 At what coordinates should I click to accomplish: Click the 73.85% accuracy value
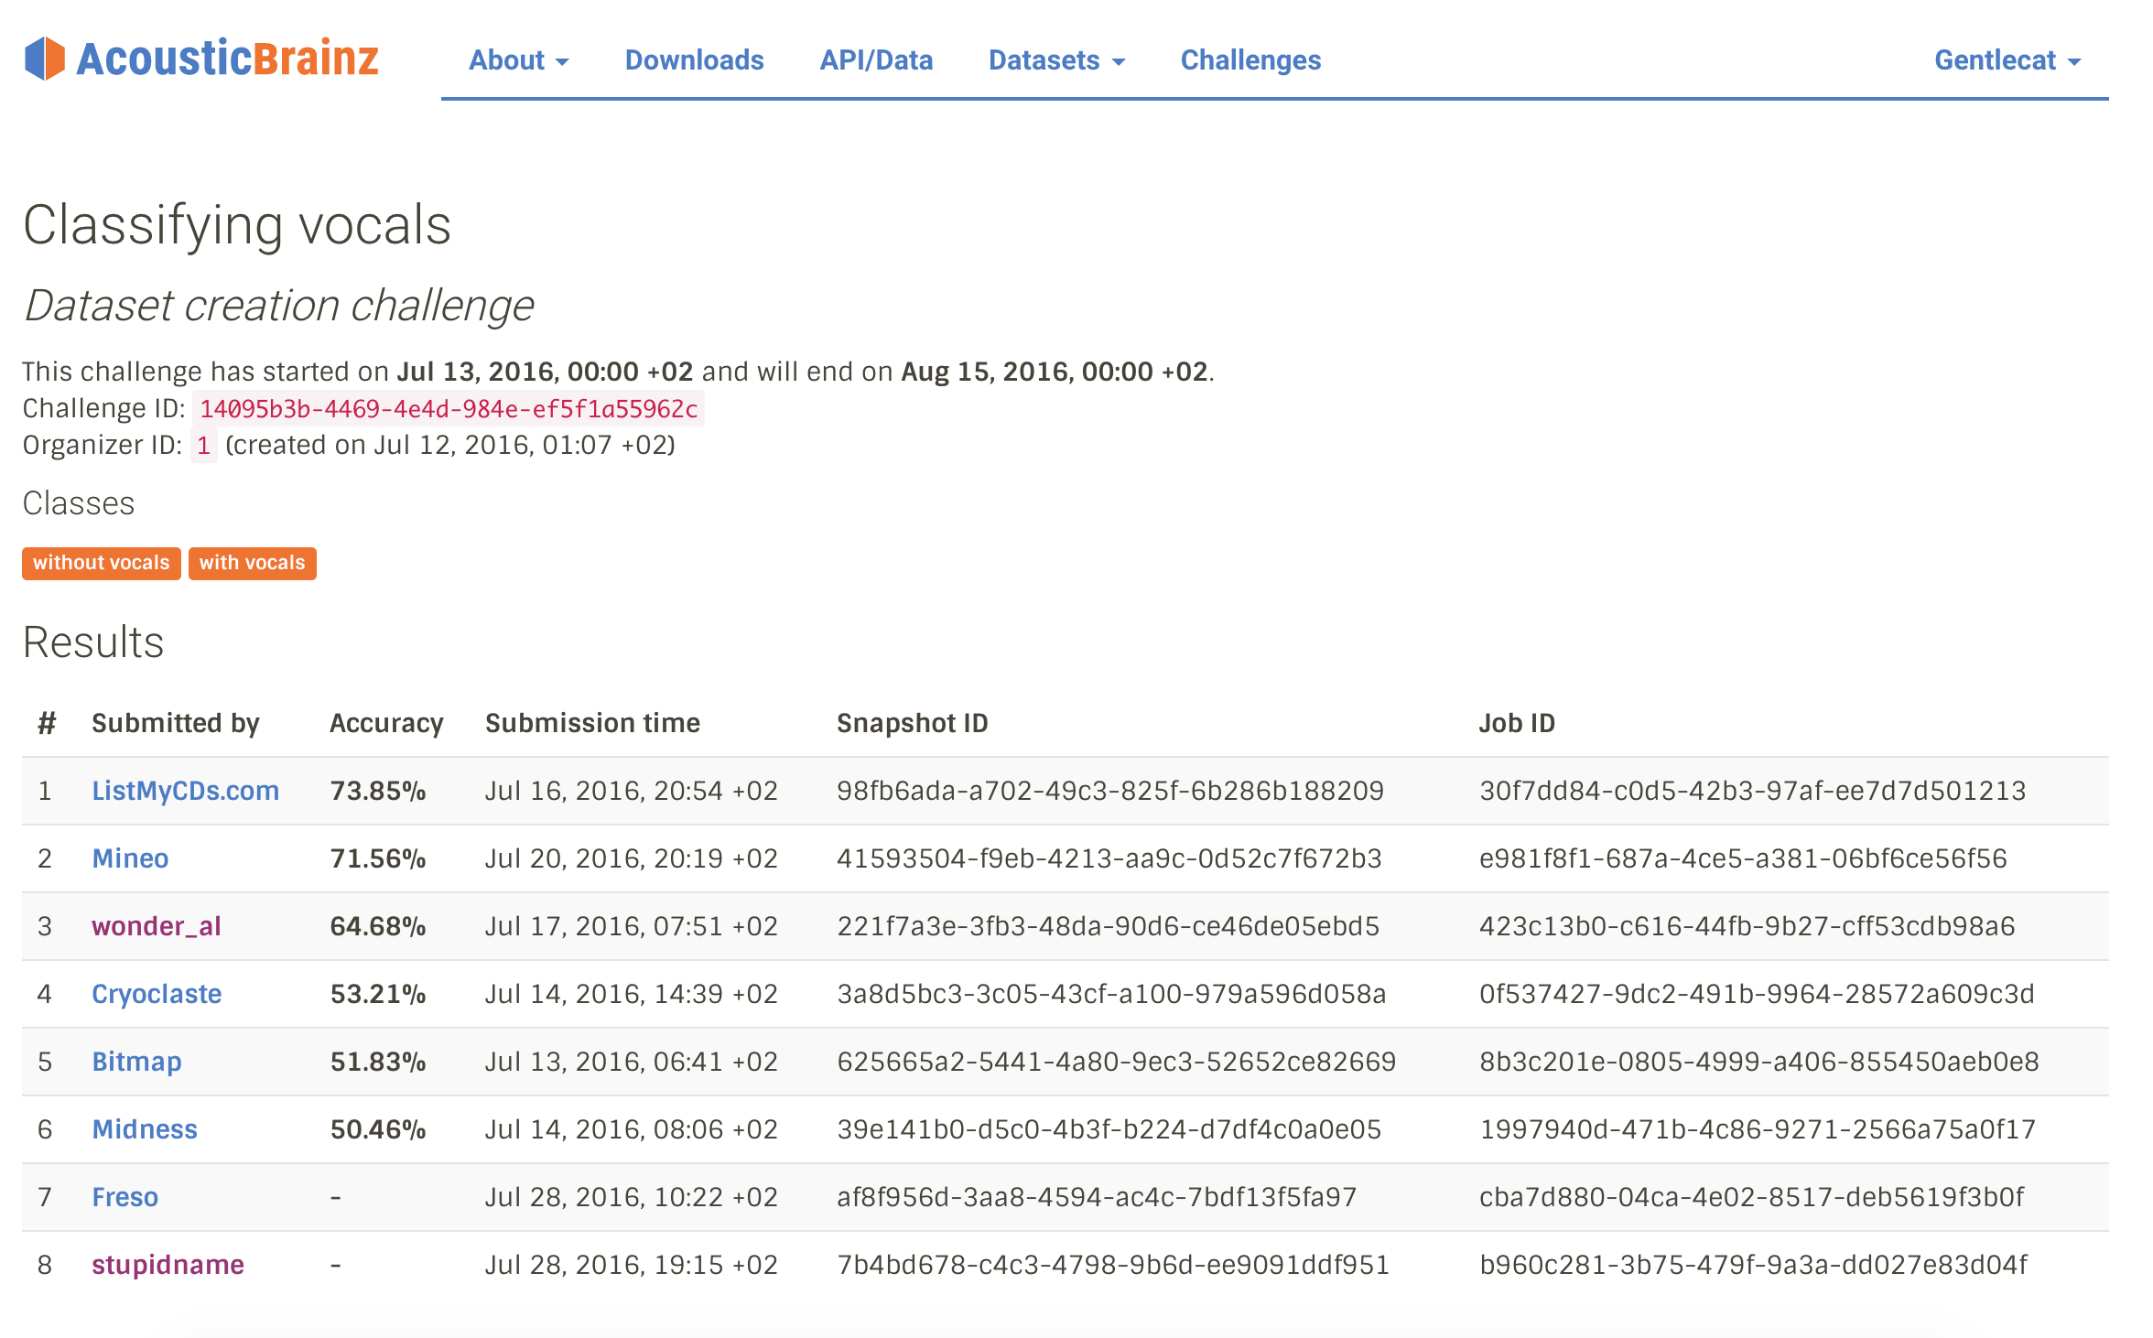tap(378, 791)
